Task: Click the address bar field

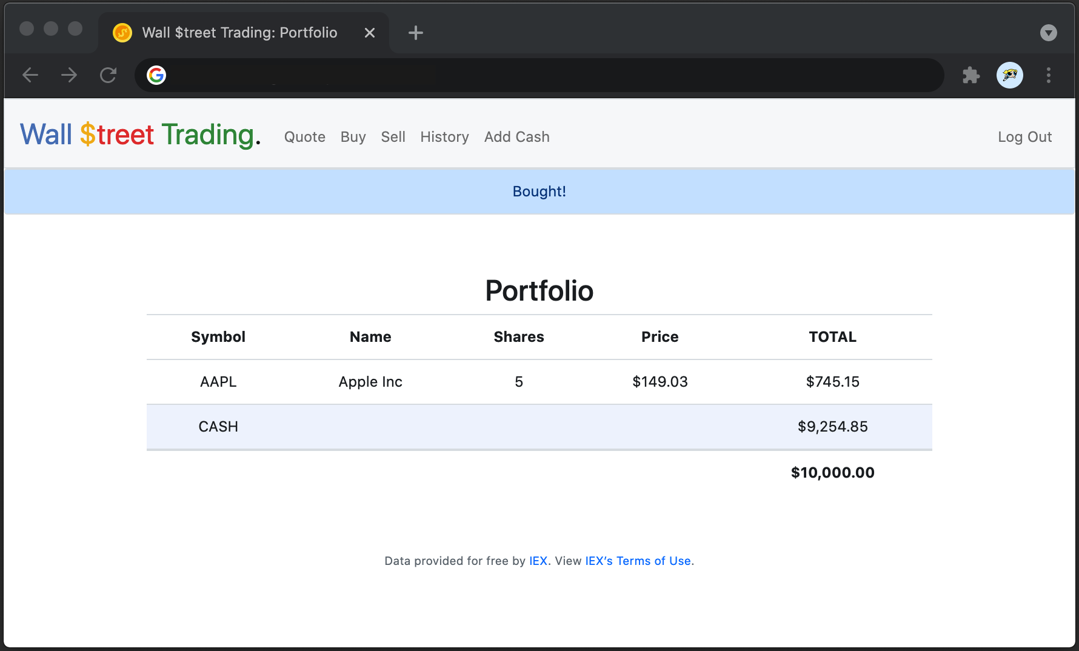Action: click(x=539, y=75)
